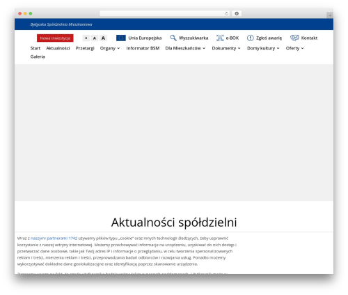The height and width of the screenshot is (295, 348).
Task: Select the largest font size A button
Action: pyautogui.click(x=103, y=38)
